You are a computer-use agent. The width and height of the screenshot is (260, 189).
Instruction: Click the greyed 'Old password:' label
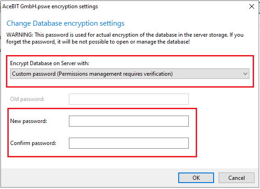(x=28, y=99)
